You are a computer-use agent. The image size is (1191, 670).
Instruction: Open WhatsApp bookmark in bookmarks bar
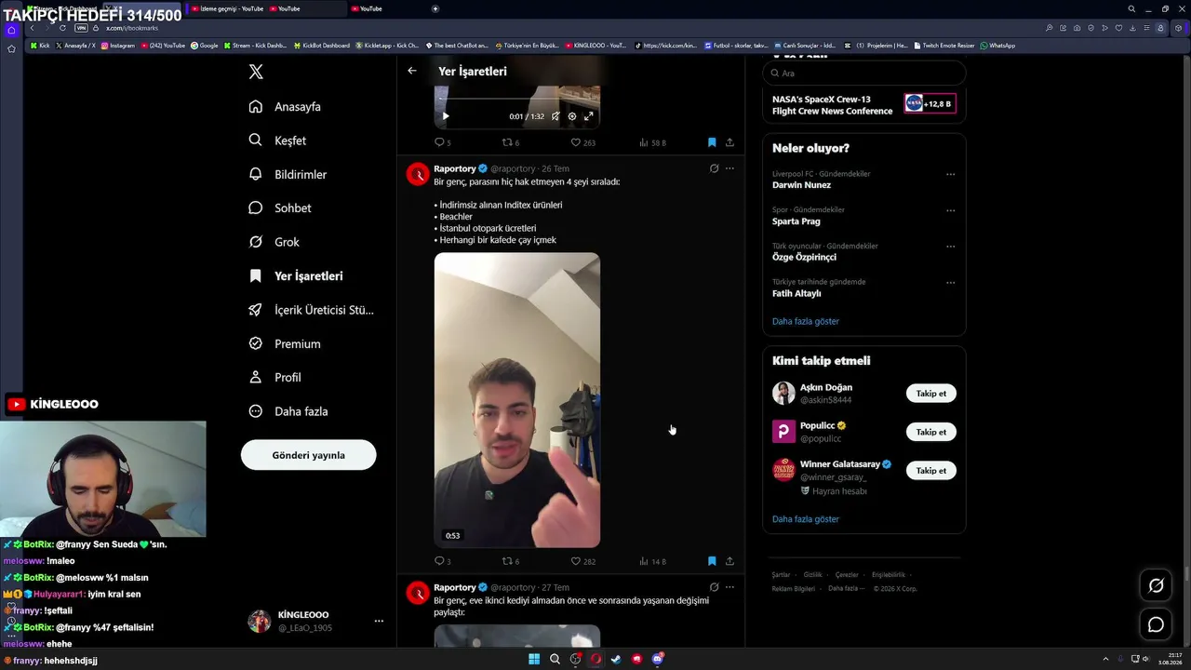(997, 46)
